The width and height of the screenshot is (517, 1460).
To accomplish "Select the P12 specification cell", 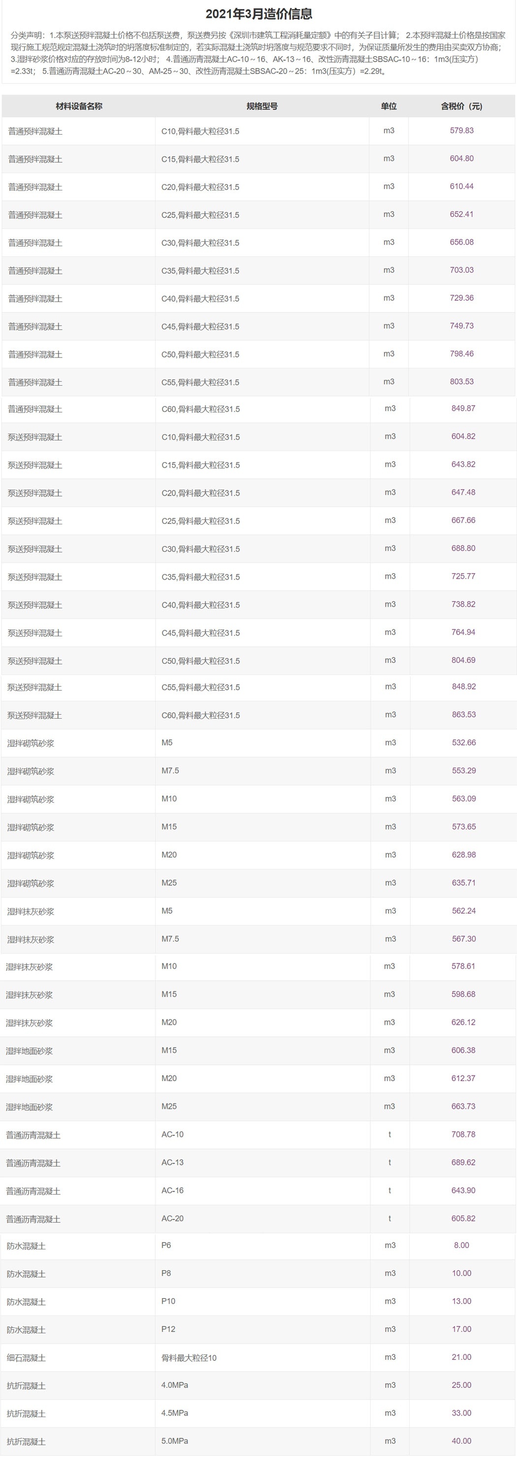I will tap(168, 1329).
